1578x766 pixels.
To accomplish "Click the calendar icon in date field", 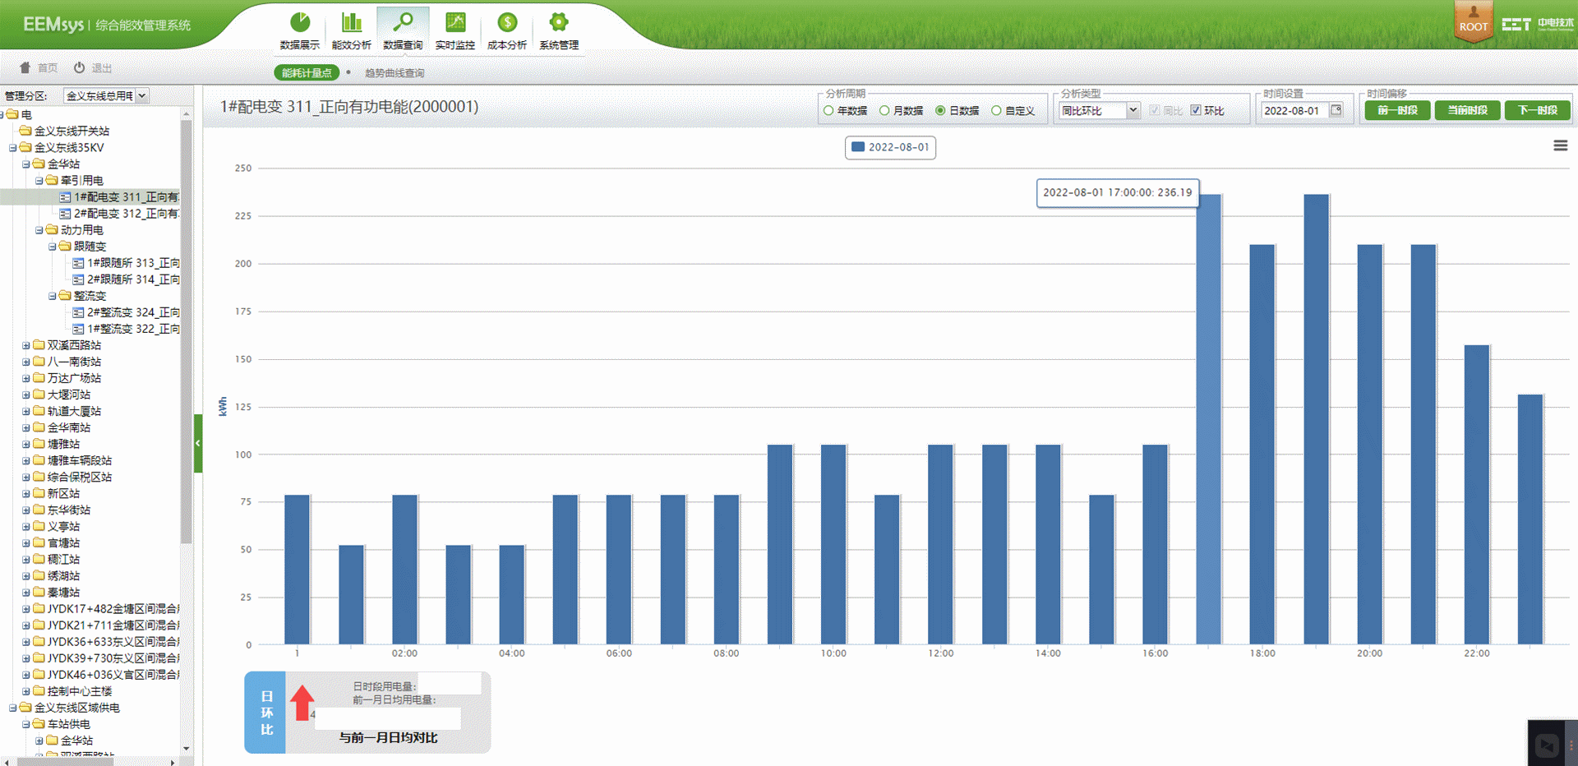I will pyautogui.click(x=1336, y=110).
